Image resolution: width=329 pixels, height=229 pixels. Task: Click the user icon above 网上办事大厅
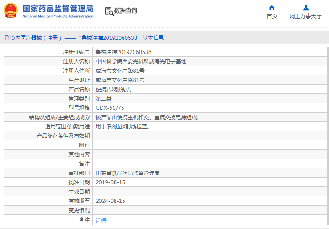[305, 8]
